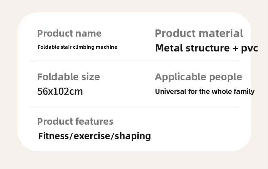
Task: Select the "Metal structure + pvc" value
Action: point(206,48)
